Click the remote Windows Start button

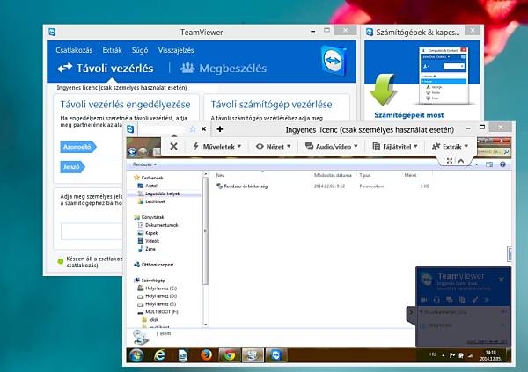pyautogui.click(x=136, y=355)
